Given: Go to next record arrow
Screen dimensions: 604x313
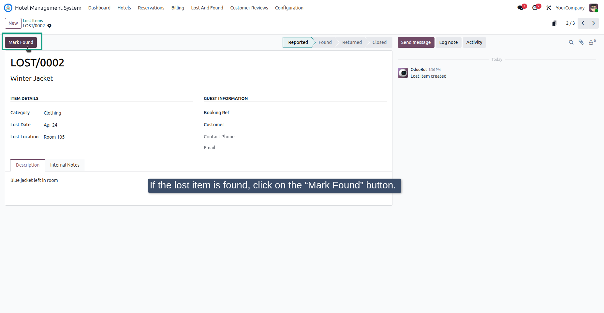Looking at the screenshot, I should 594,23.
